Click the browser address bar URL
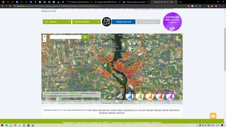The image size is (226, 127). point(58,6)
